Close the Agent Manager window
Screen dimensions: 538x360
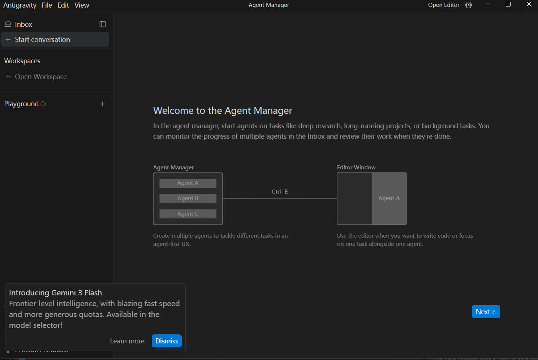pyautogui.click(x=529, y=4)
